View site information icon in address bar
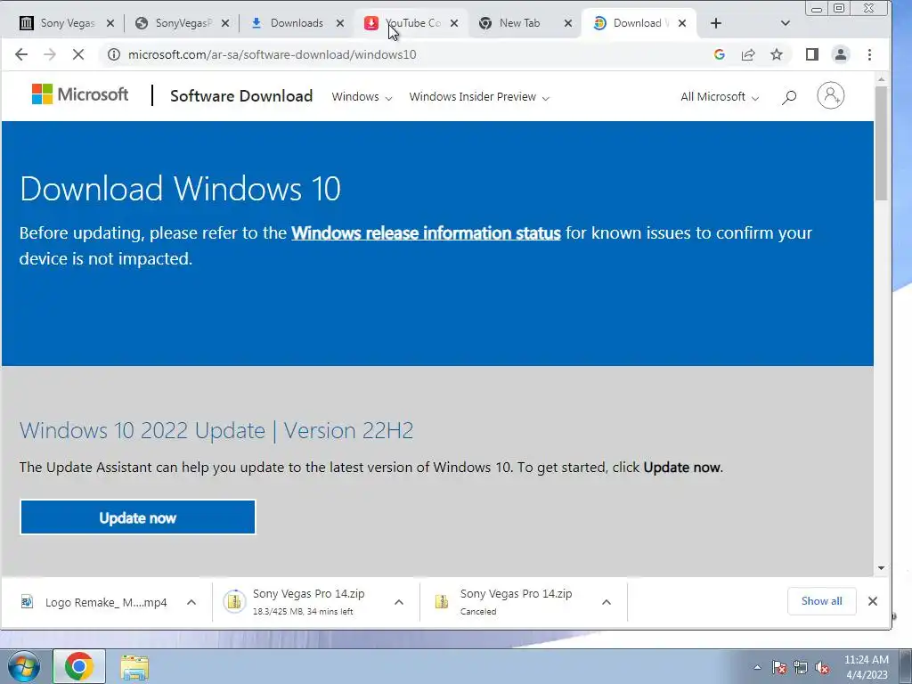912x684 pixels. (114, 54)
